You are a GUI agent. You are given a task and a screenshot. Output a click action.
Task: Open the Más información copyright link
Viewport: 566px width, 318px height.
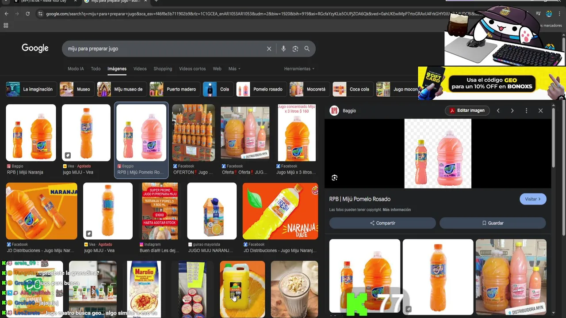coord(397,210)
